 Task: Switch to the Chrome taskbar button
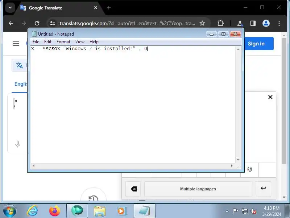pyautogui.click(x=77, y=211)
